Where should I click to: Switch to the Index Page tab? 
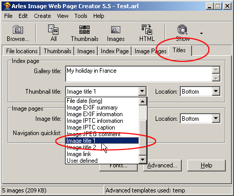[x=115, y=51]
